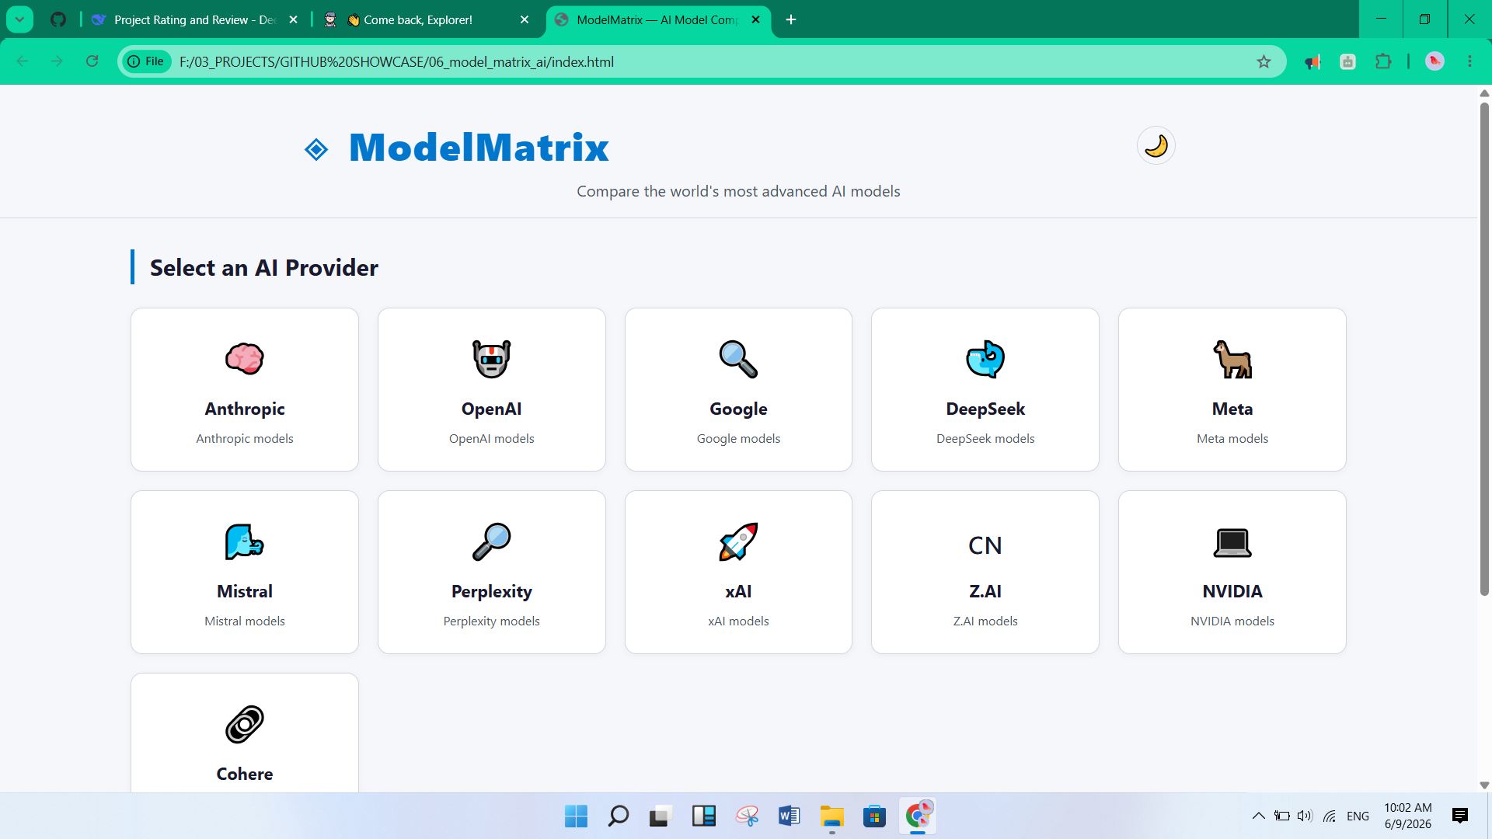
Task: Click the ModelMatrix title heading
Action: 479,148
